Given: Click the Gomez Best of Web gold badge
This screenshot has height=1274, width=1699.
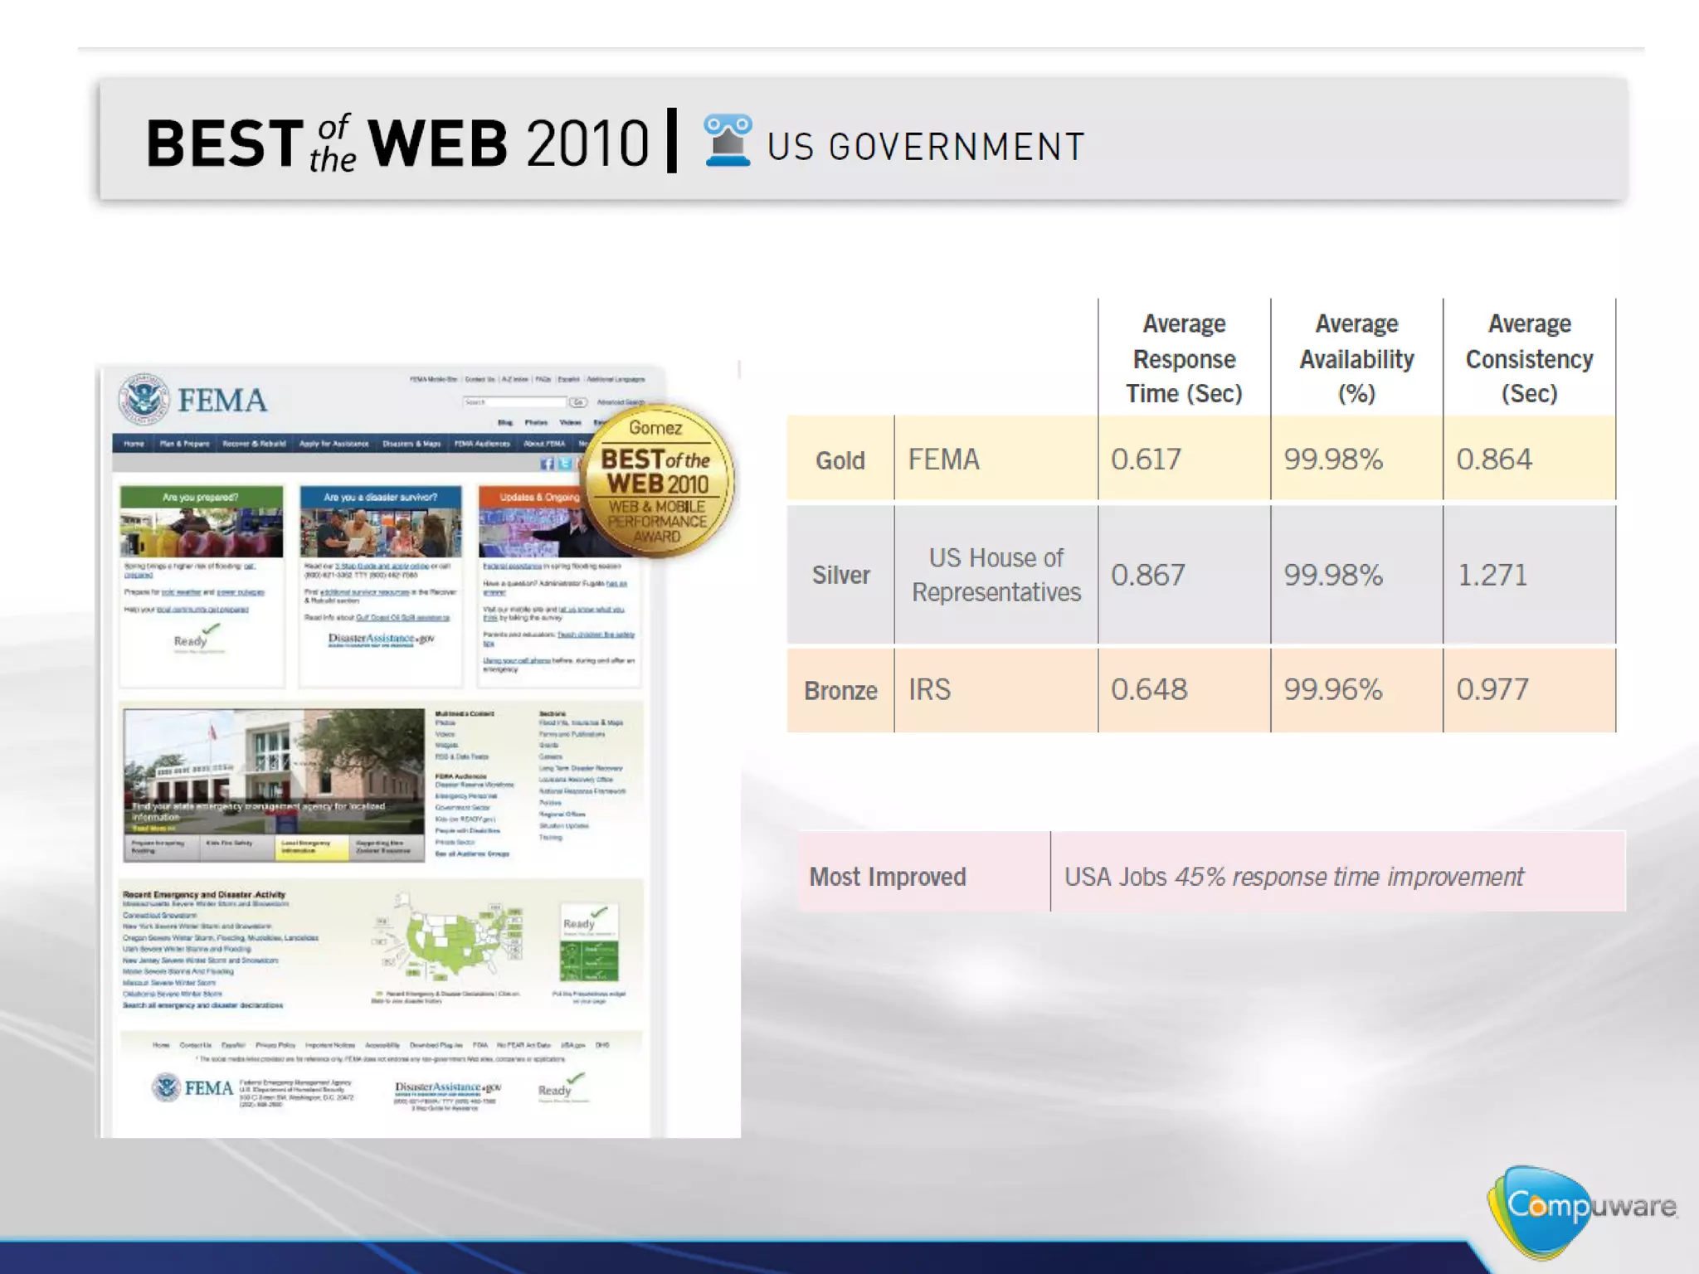Looking at the screenshot, I should pos(657,480).
